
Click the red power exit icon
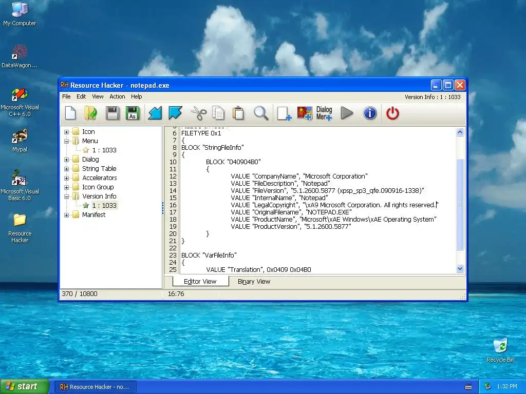(392, 113)
